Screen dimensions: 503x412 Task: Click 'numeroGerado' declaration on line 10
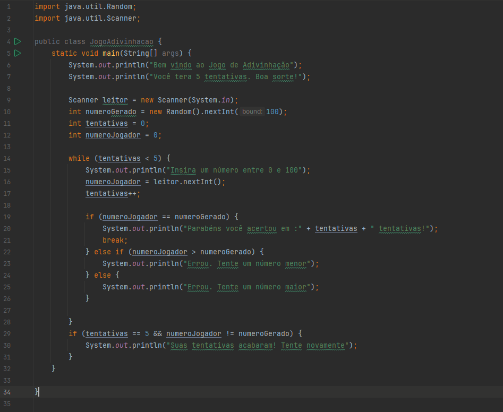tap(111, 111)
